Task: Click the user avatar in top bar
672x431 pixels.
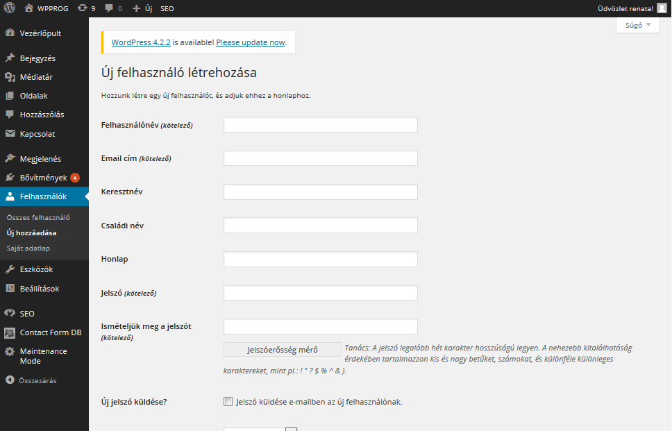Action: (662, 8)
